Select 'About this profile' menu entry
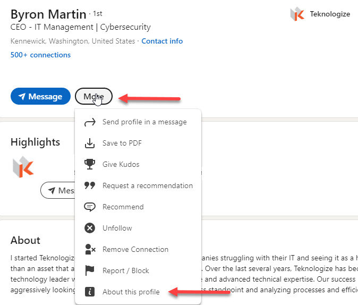358x305 pixels. [x=131, y=292]
